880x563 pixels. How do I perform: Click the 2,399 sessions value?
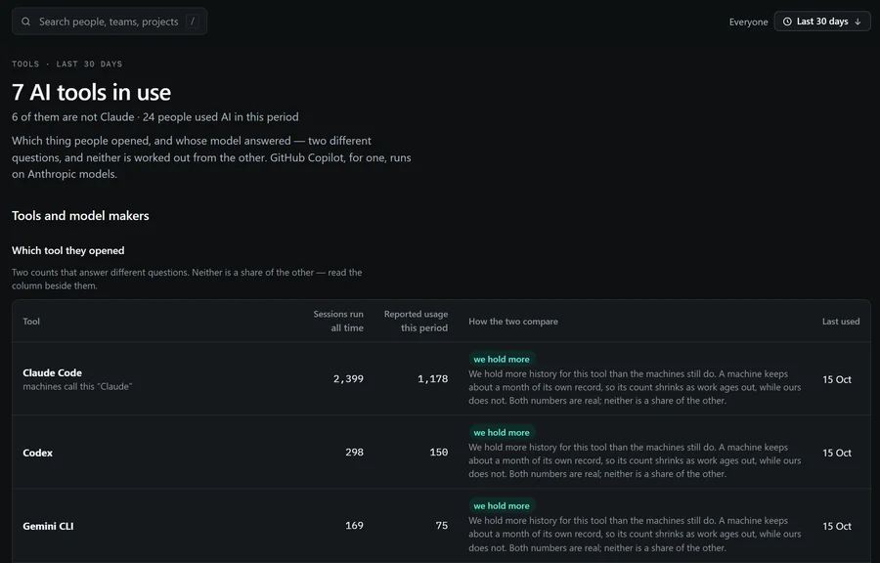348,379
